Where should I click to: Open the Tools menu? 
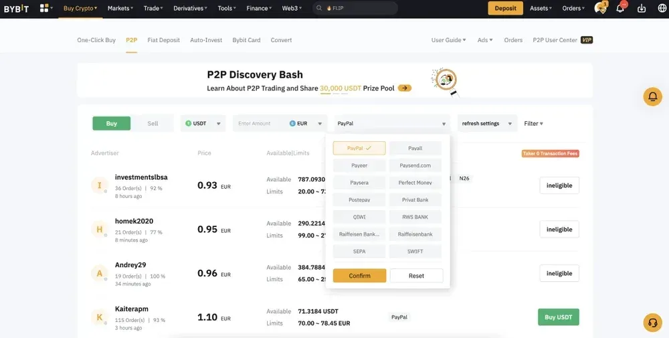[227, 8]
